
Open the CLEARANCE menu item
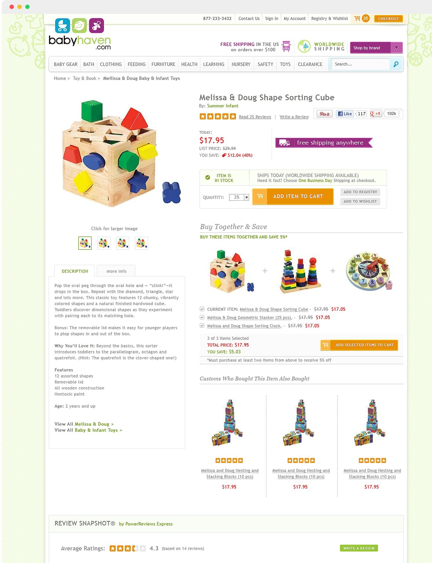tap(310, 64)
